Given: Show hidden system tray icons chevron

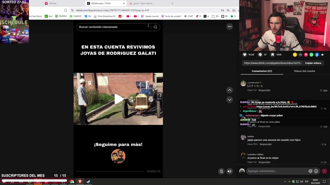Looking at the screenshot, I should (x=285, y=182).
